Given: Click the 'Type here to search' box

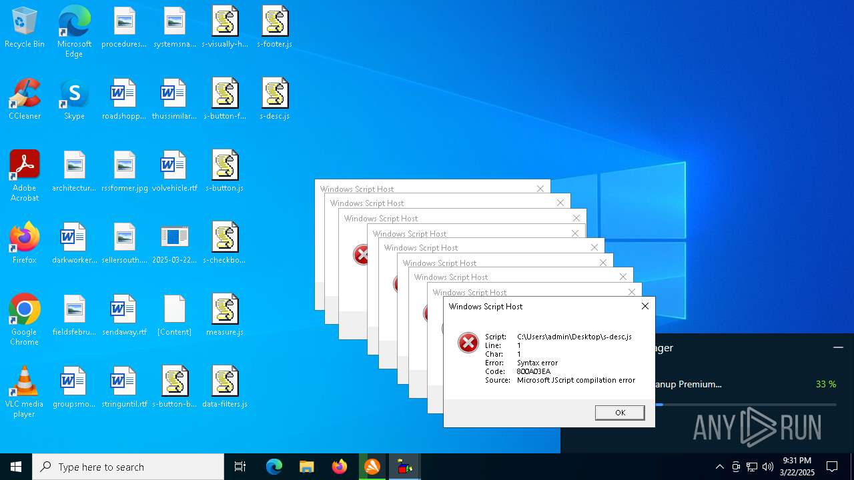Looking at the screenshot, I should 128,467.
